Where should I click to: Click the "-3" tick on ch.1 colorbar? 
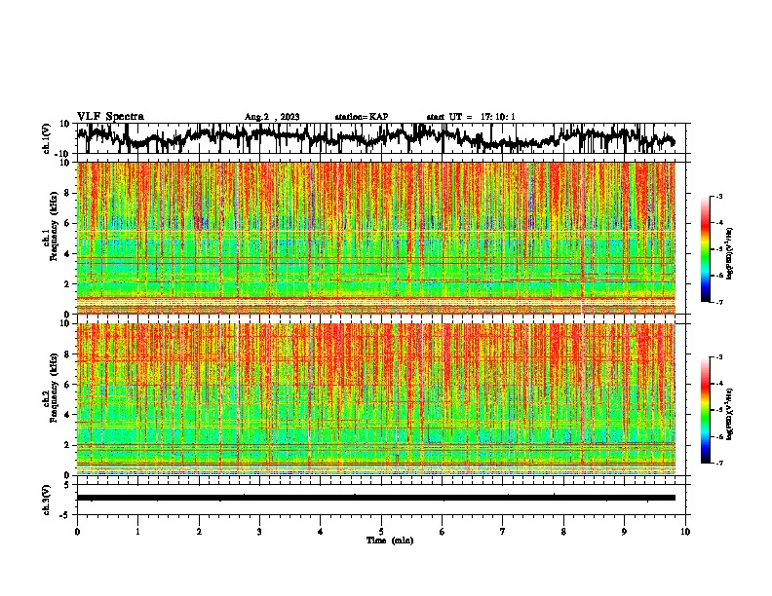(718, 197)
